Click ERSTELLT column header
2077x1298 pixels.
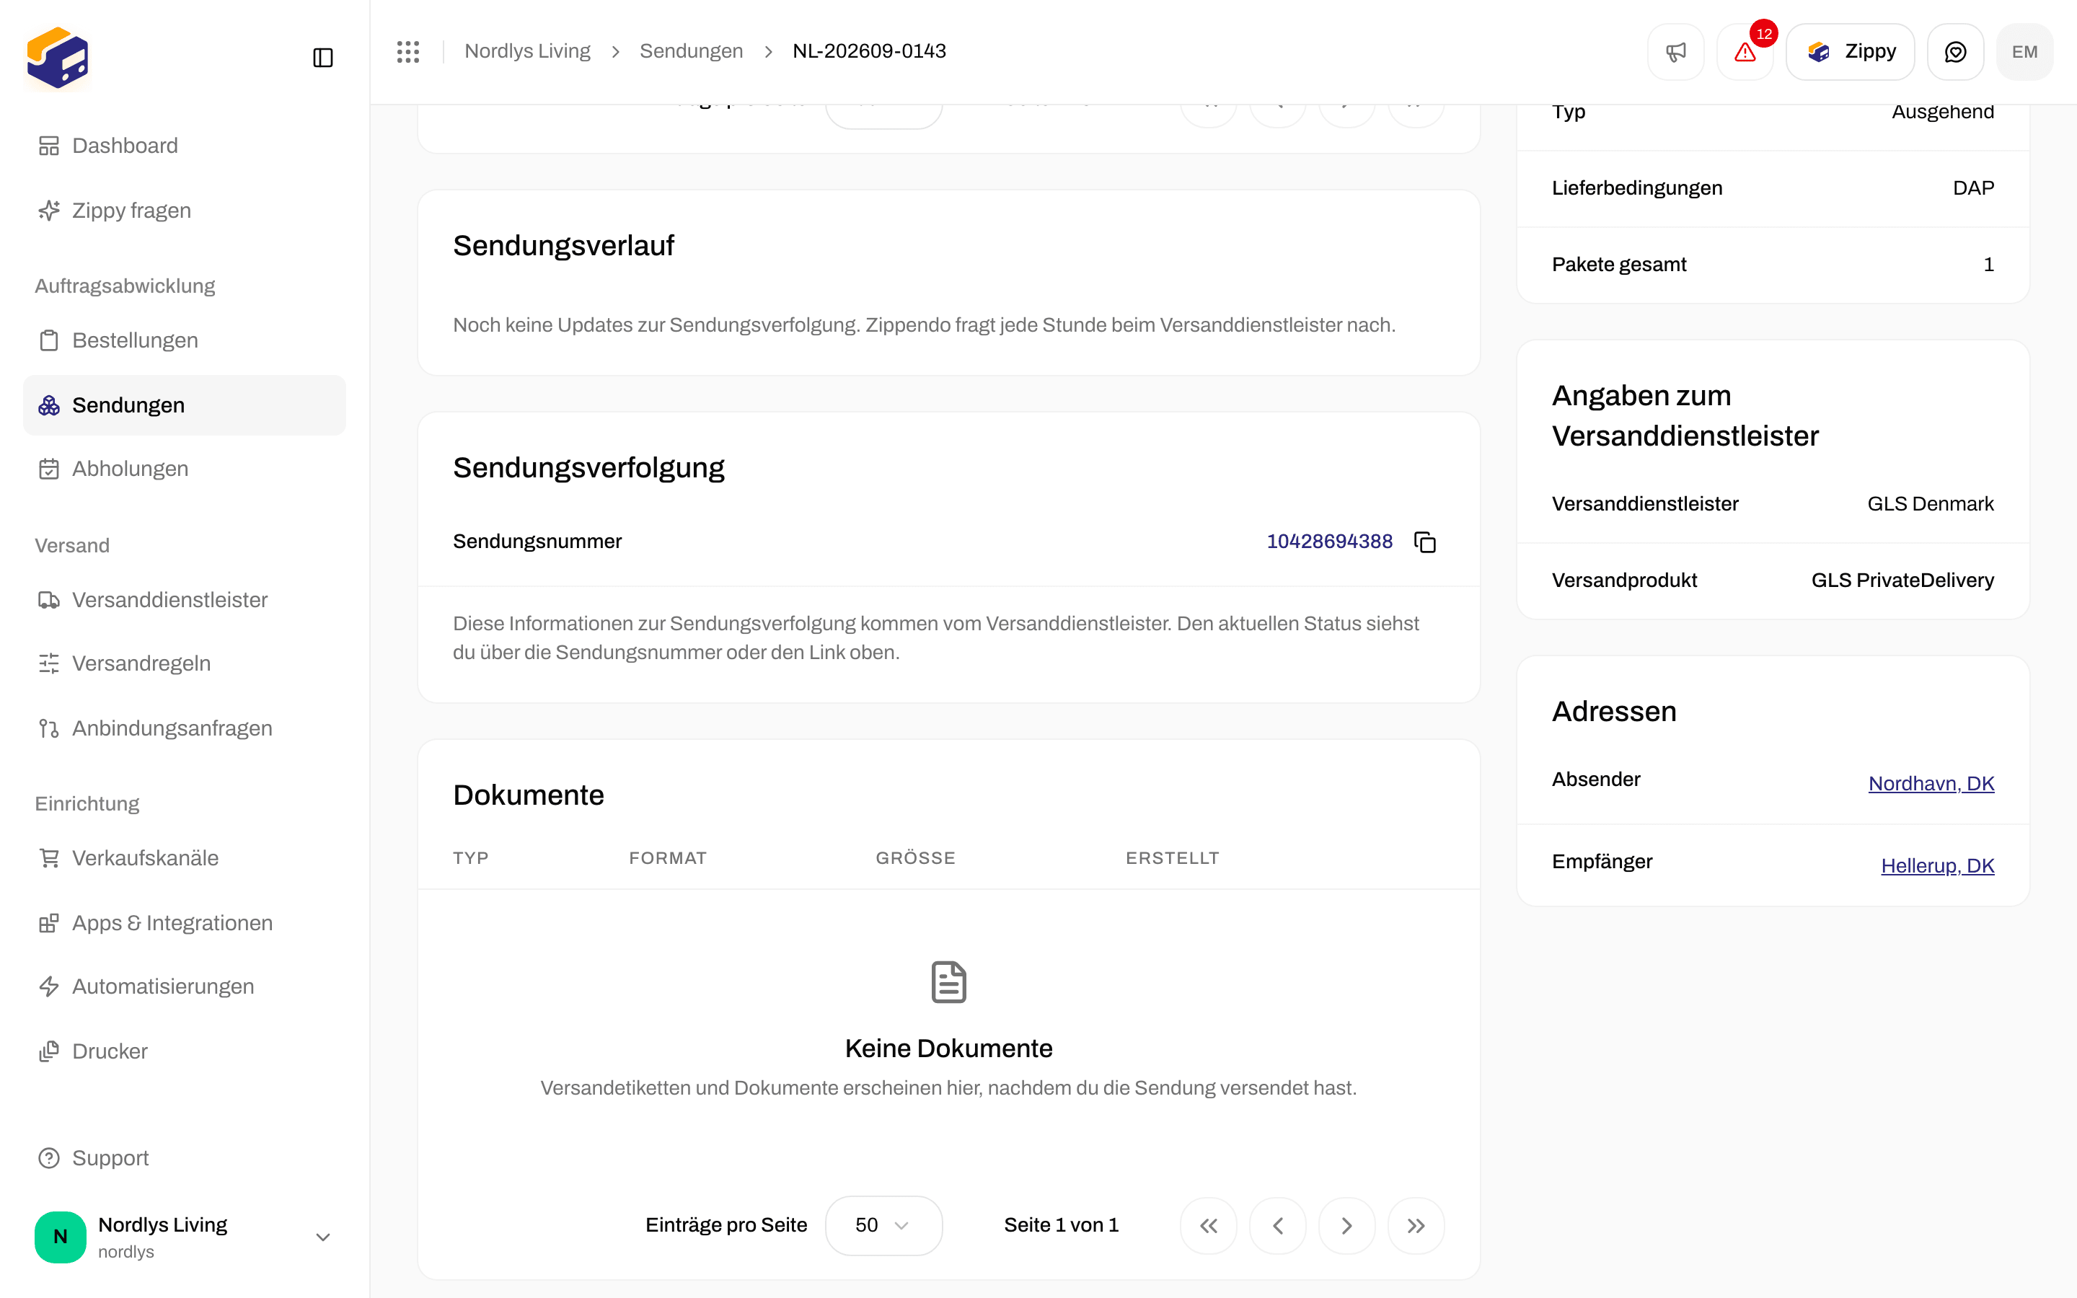pos(1173,857)
